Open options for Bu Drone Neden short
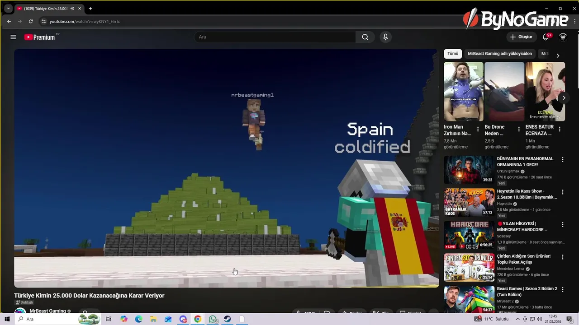The width and height of the screenshot is (579, 325). 519,129
